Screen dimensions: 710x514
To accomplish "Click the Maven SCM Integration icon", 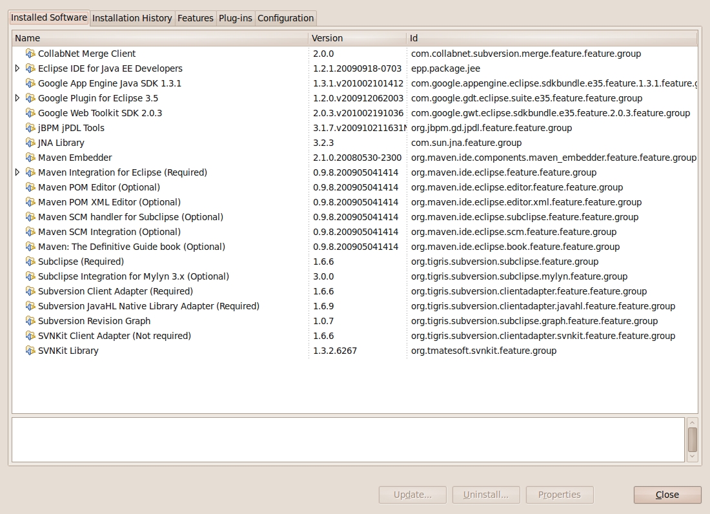I will tap(30, 232).
